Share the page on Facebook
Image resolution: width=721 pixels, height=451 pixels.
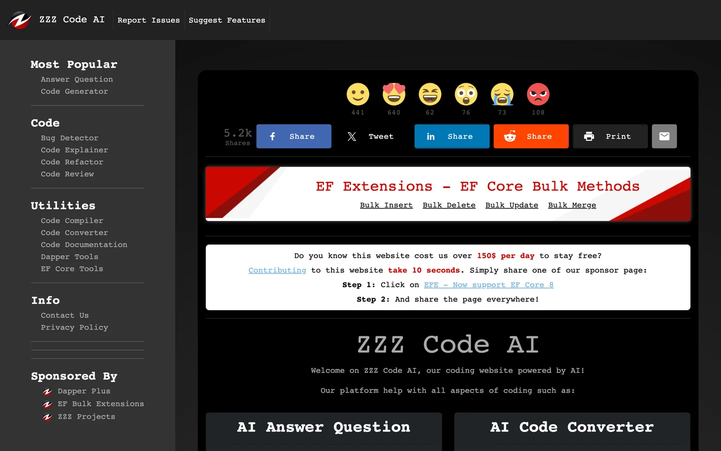[294, 136]
